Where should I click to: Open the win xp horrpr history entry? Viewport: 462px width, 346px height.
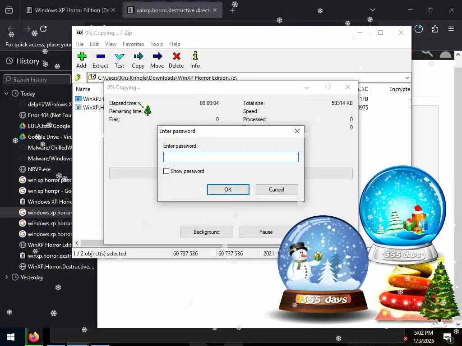click(46, 191)
